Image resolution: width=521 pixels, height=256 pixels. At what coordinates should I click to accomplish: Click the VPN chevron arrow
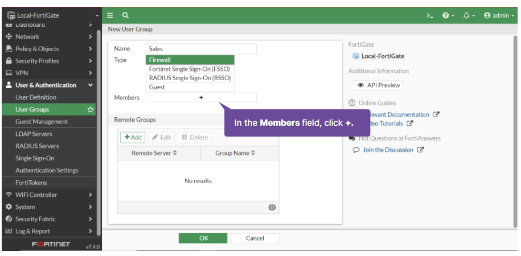pos(91,73)
